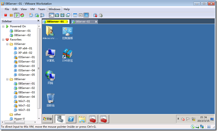The height and width of the screenshot is (131, 217).
Task: Open the Edit menu
Action: [x=15, y=9]
